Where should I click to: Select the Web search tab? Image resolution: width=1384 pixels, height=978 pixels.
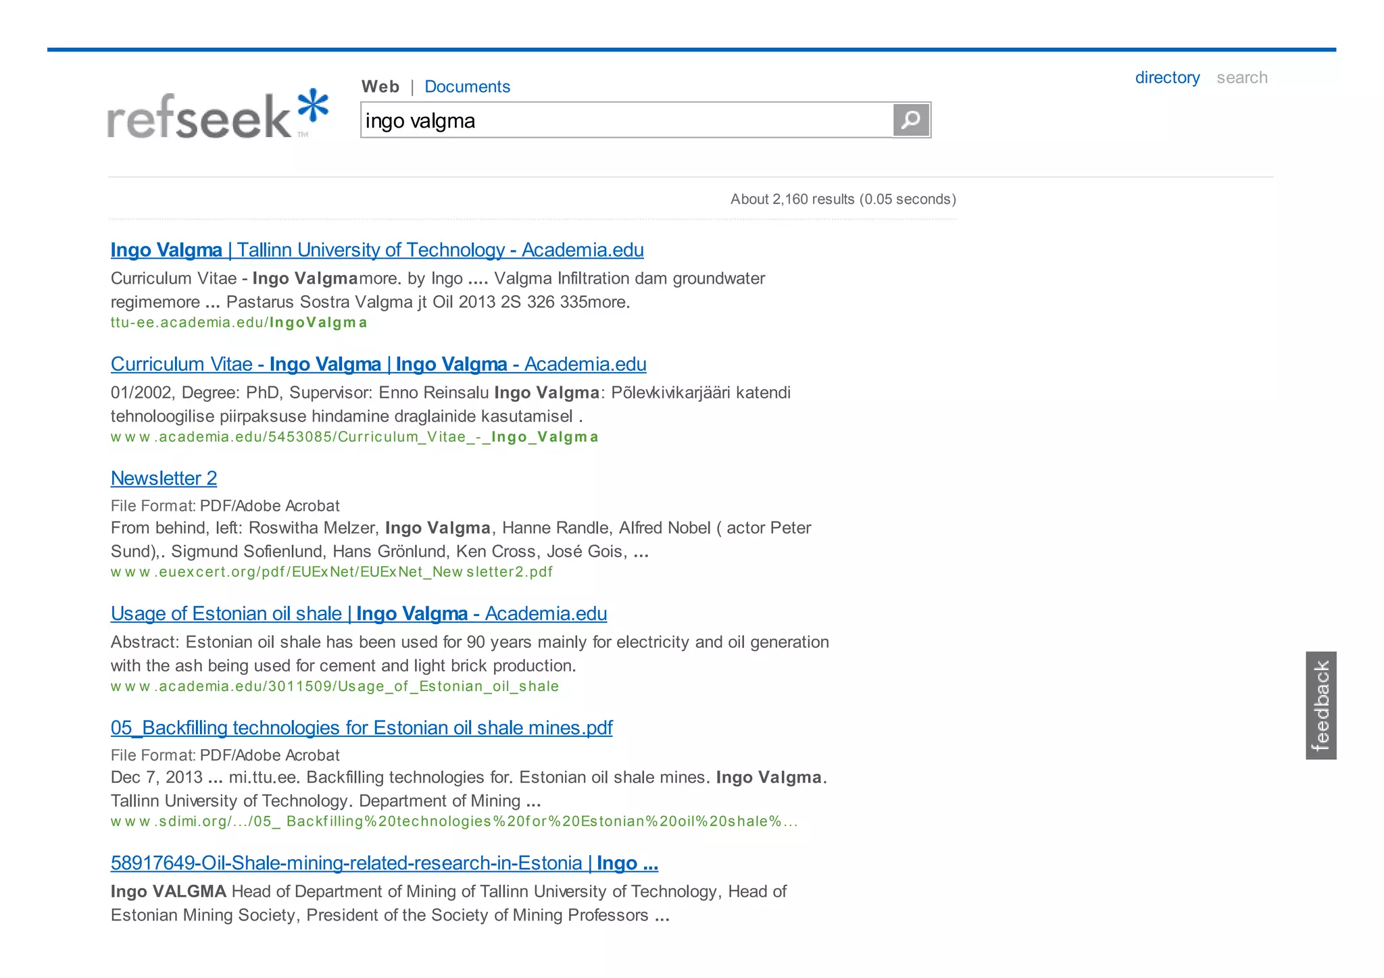point(380,86)
